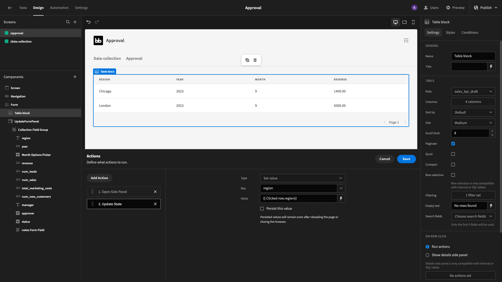Screen dimensions: 502x282
Task: Enable the Paginate checkbox
Action: tap(453, 144)
